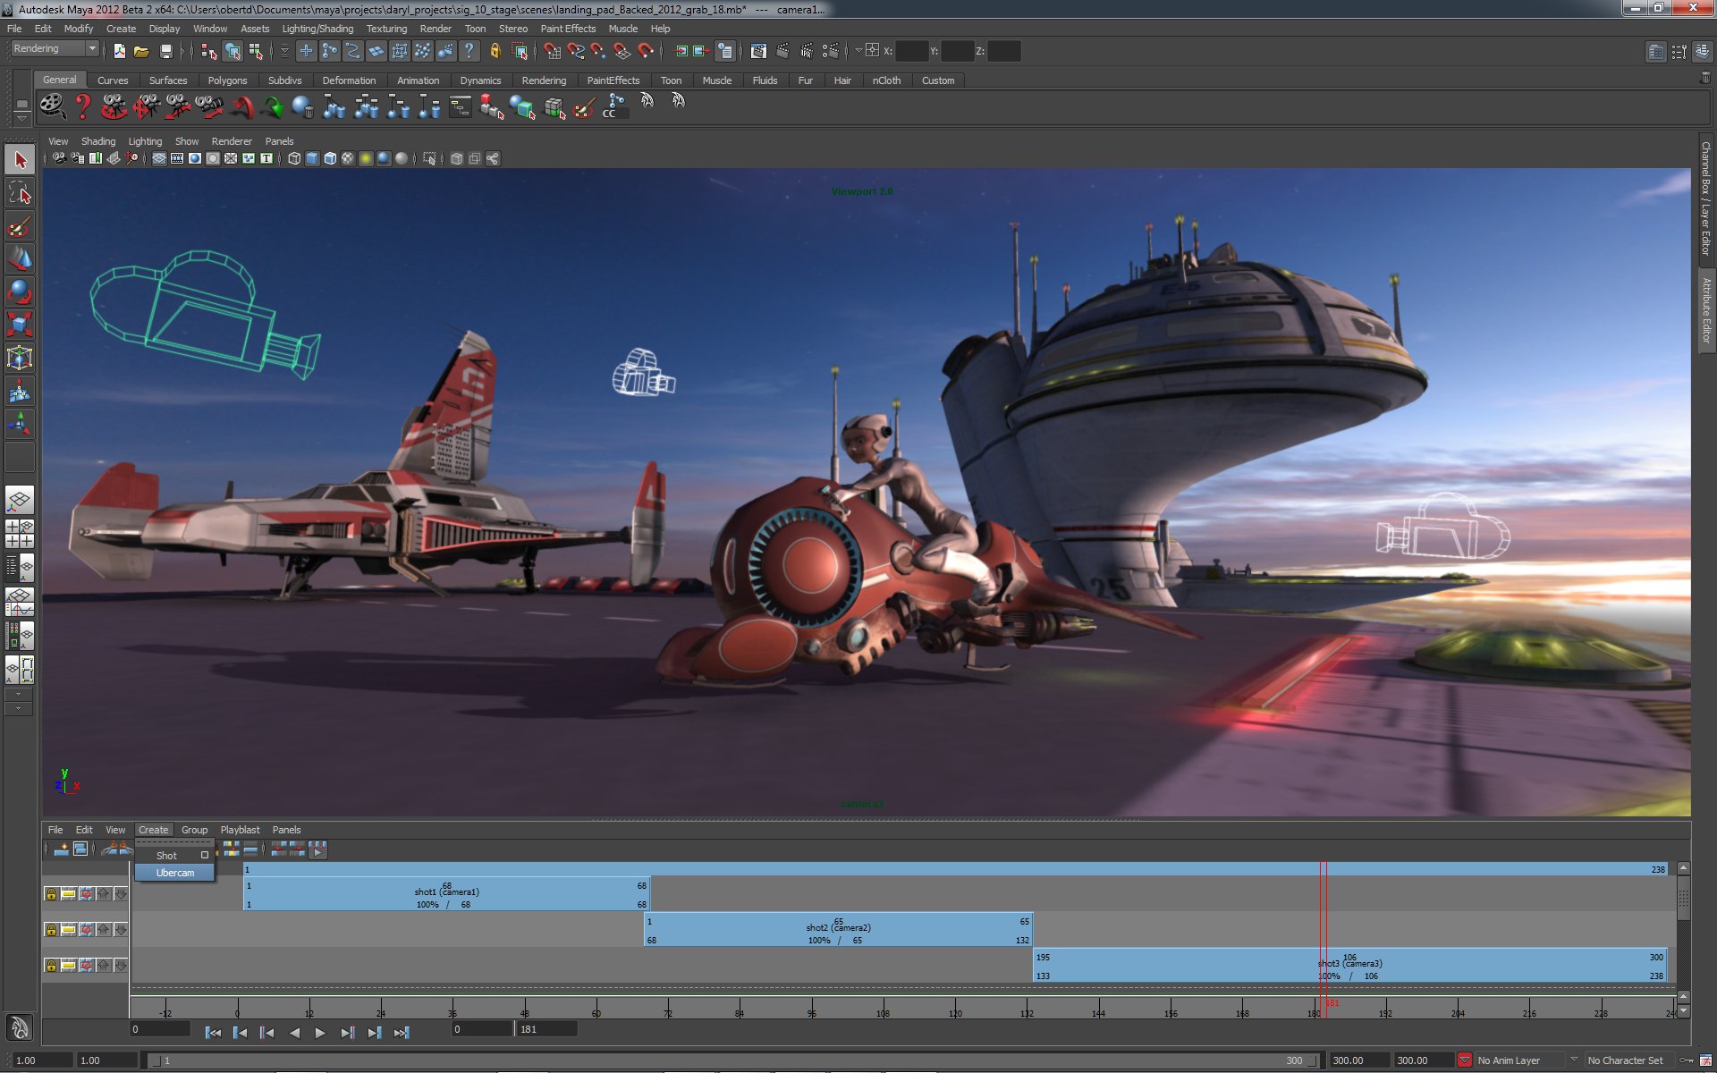This screenshot has width=1717, height=1073.
Task: Select the arrow Select tool
Action: click(x=20, y=161)
